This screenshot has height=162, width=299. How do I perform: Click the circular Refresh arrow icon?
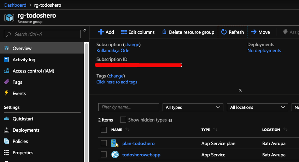pos(224,32)
